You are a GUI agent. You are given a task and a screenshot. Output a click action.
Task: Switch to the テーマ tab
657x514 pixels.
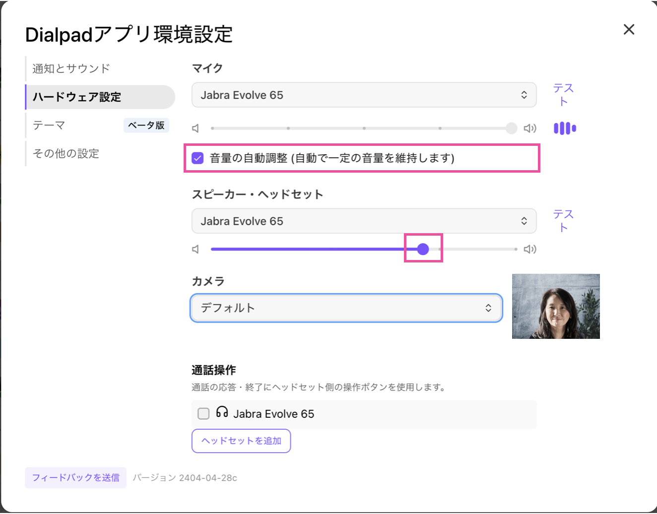click(x=49, y=125)
